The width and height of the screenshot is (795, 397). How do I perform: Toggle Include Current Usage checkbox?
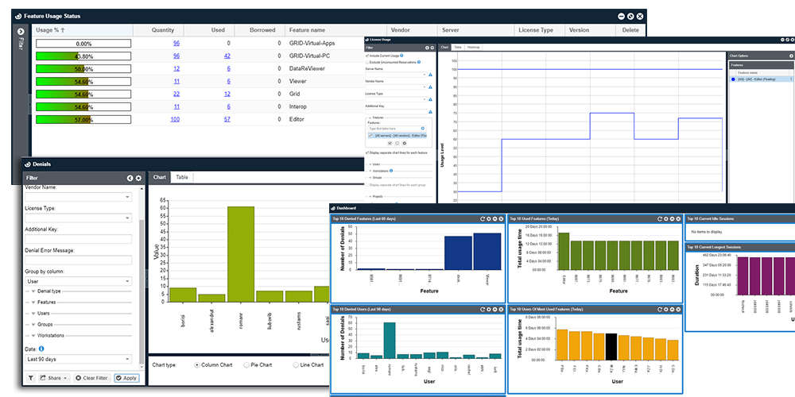[x=367, y=56]
